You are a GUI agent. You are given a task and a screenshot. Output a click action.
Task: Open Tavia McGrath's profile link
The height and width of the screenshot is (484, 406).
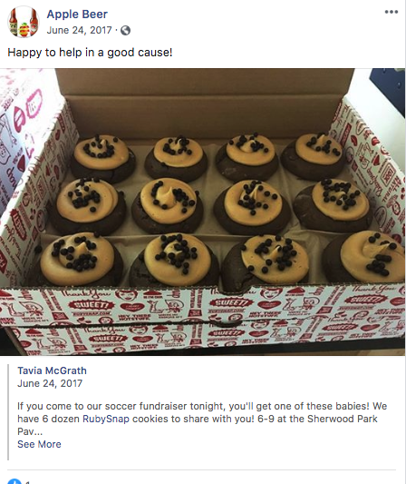(52, 370)
